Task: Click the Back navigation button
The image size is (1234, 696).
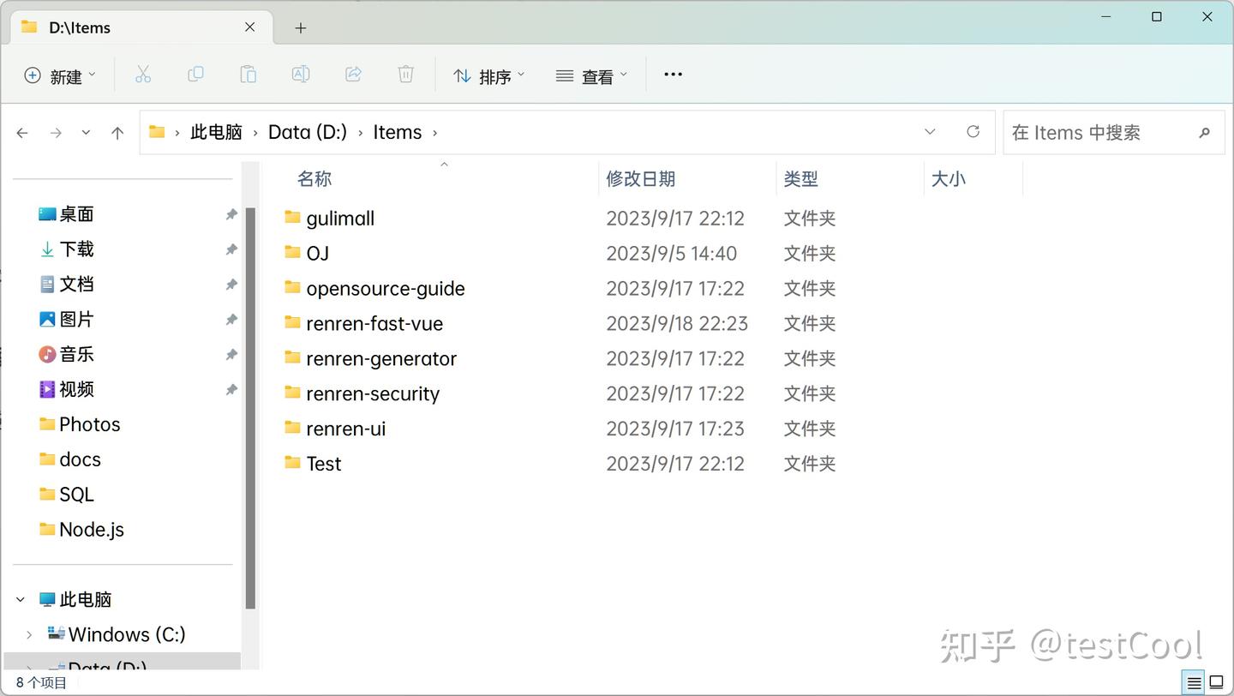Action: point(22,132)
